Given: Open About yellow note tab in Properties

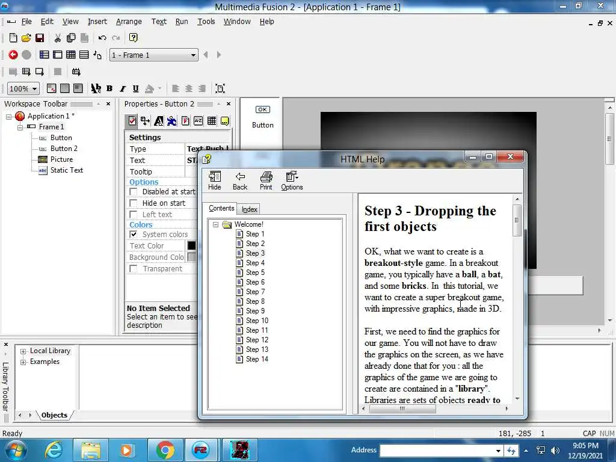Looking at the screenshot, I should pyautogui.click(x=225, y=121).
